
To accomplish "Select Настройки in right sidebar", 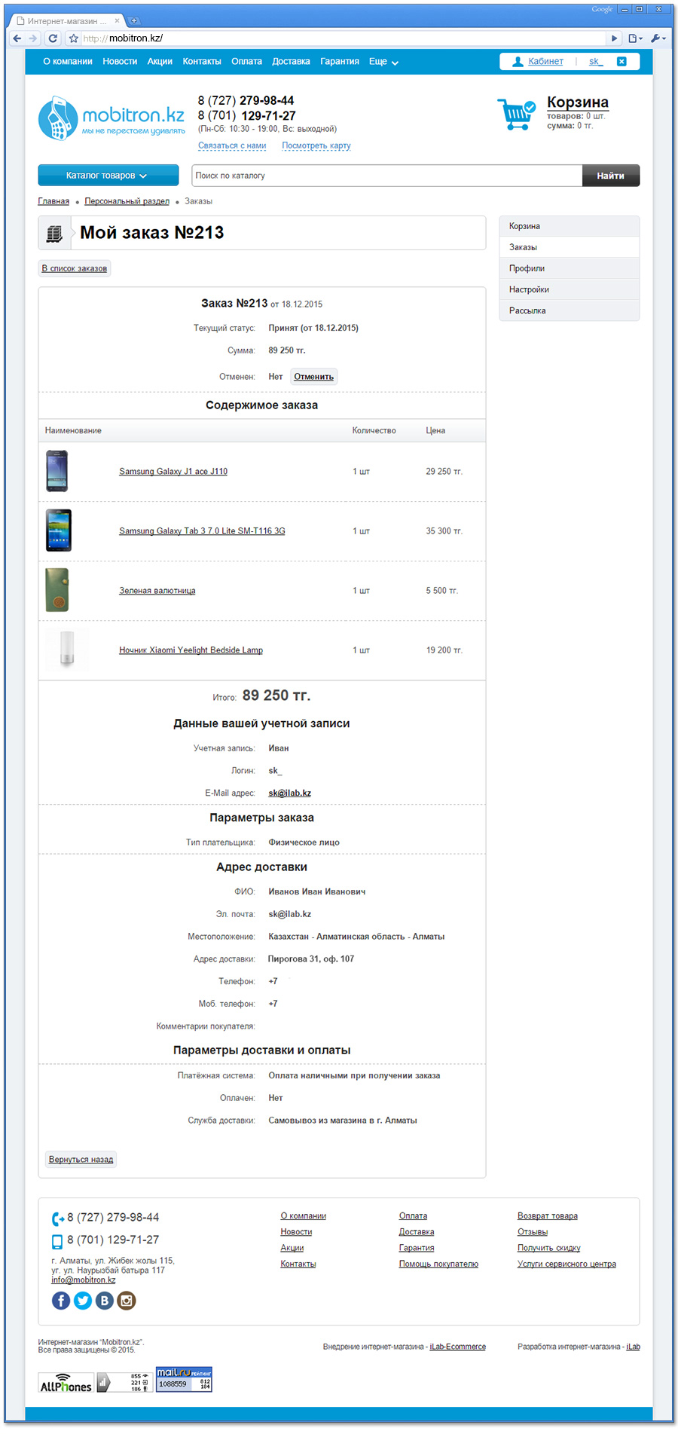I will [x=570, y=289].
